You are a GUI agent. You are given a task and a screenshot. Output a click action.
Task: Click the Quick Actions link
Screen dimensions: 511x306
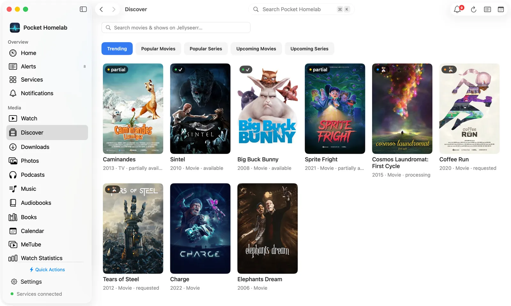coord(47,270)
